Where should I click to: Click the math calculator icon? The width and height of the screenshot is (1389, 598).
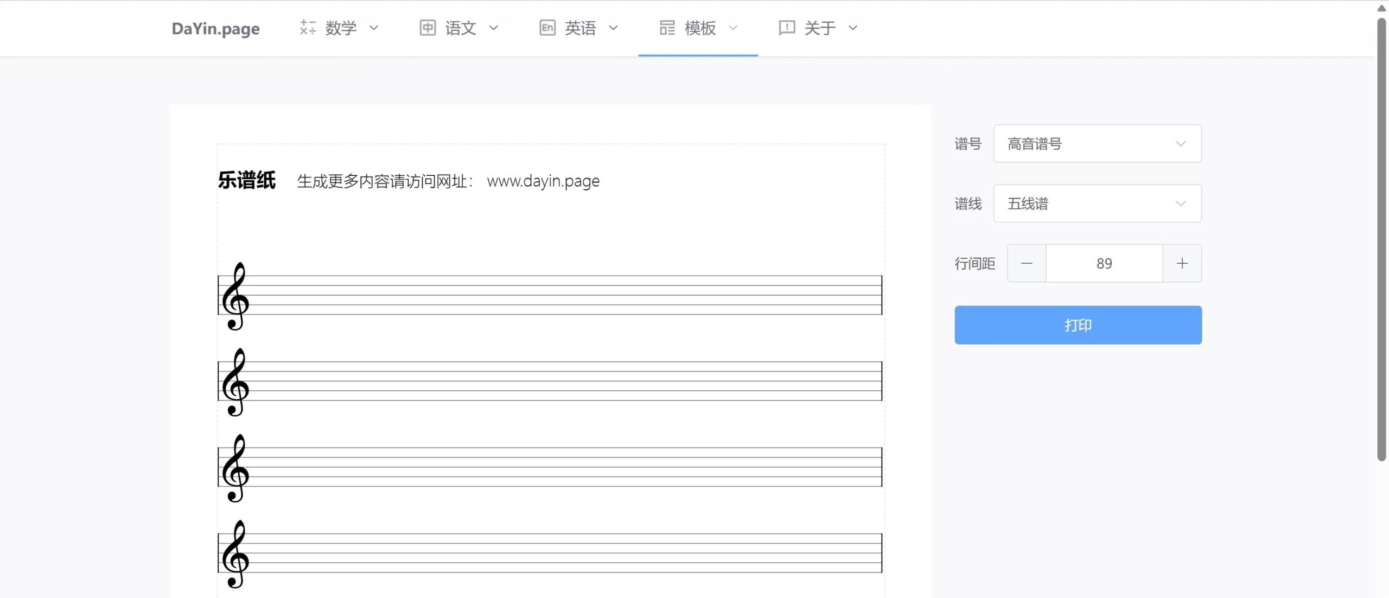point(308,28)
